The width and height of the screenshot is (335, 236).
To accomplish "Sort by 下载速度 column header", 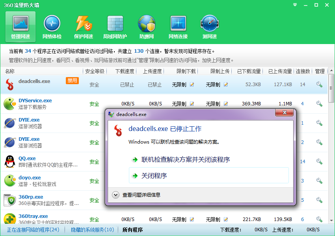I will 125,71.
